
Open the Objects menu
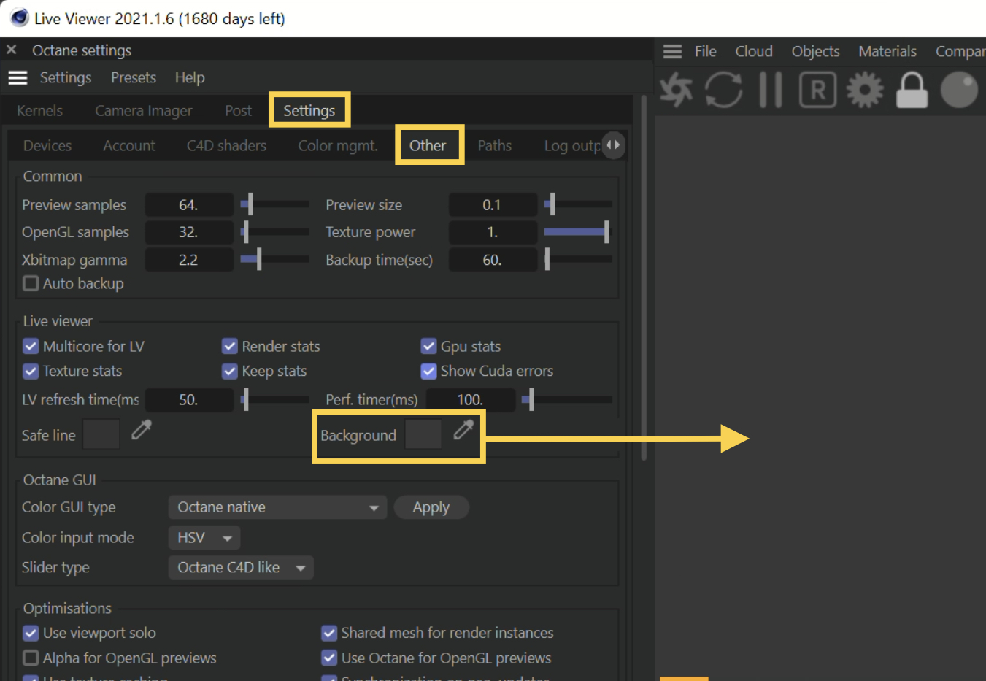(x=815, y=51)
